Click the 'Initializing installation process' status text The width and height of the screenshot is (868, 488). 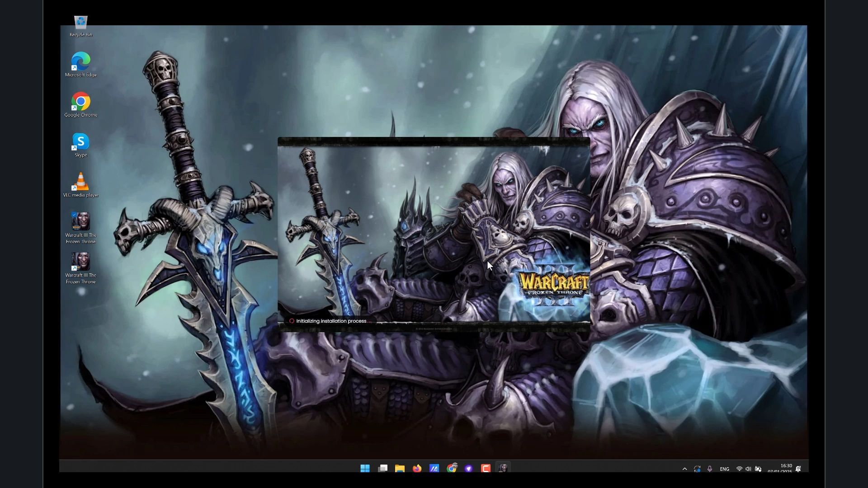pyautogui.click(x=331, y=321)
